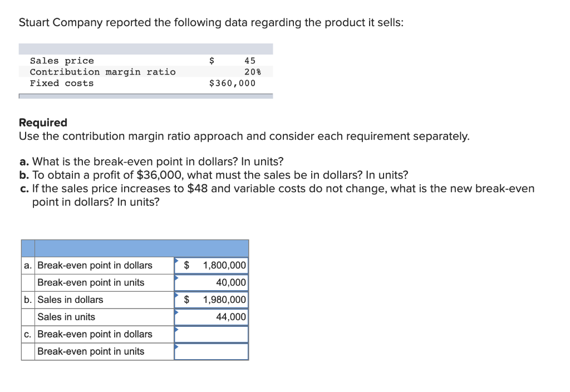Click the "Sales in dollars" row label
The width and height of the screenshot is (570, 392).
click(70, 300)
